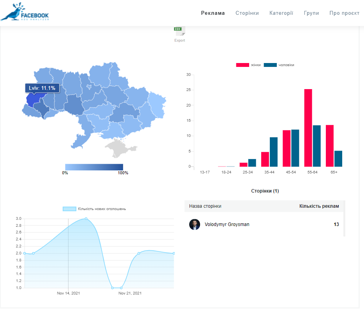Toggle the чоловіки legend in bar chart

point(270,65)
